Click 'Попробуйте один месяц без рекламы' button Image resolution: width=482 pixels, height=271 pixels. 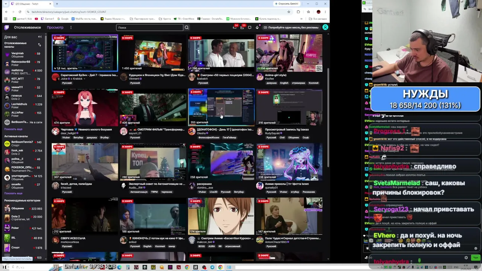pyautogui.click(x=291, y=27)
